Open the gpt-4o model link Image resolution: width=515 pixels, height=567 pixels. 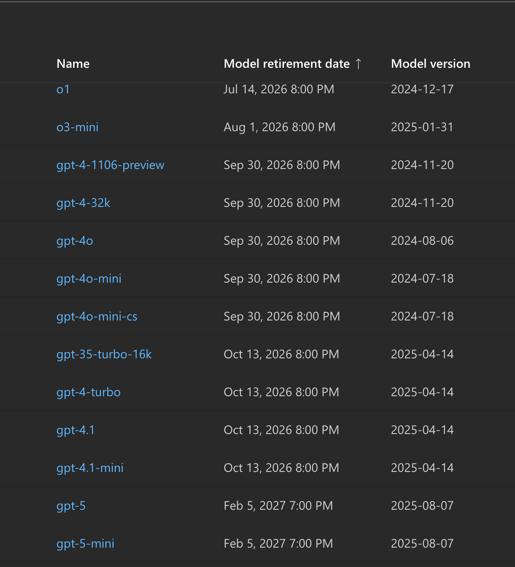coord(74,241)
